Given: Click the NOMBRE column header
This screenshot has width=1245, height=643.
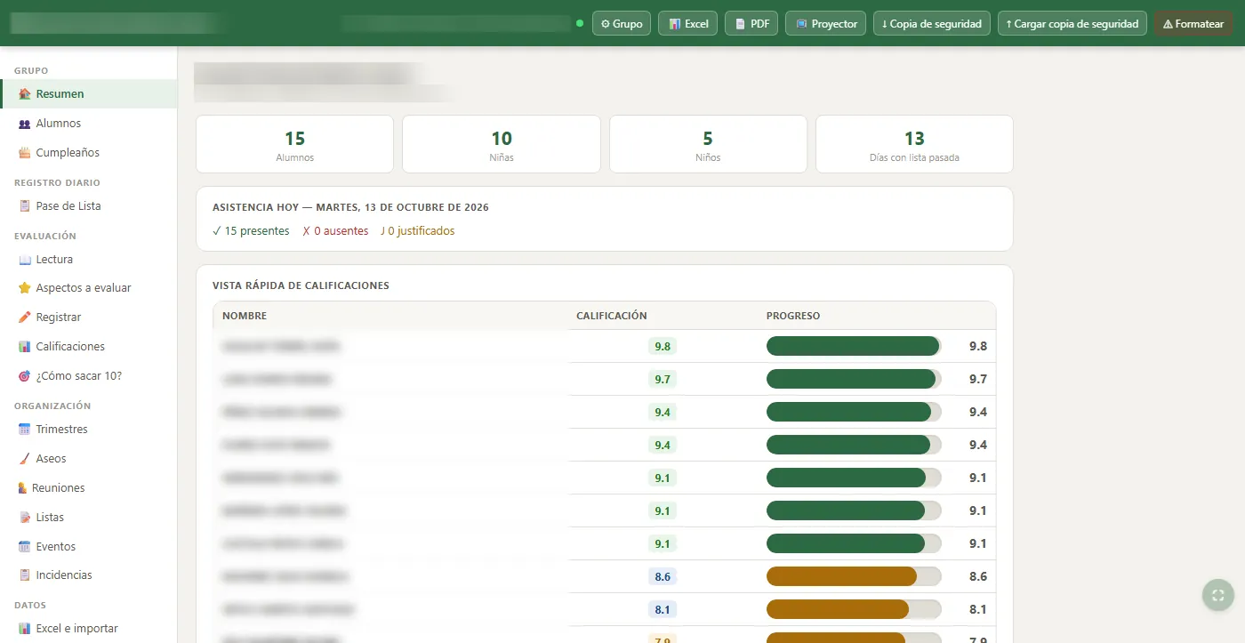Looking at the screenshot, I should point(245,316).
